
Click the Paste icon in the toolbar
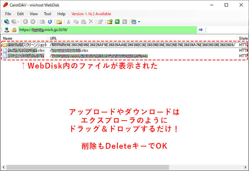click(84, 22)
